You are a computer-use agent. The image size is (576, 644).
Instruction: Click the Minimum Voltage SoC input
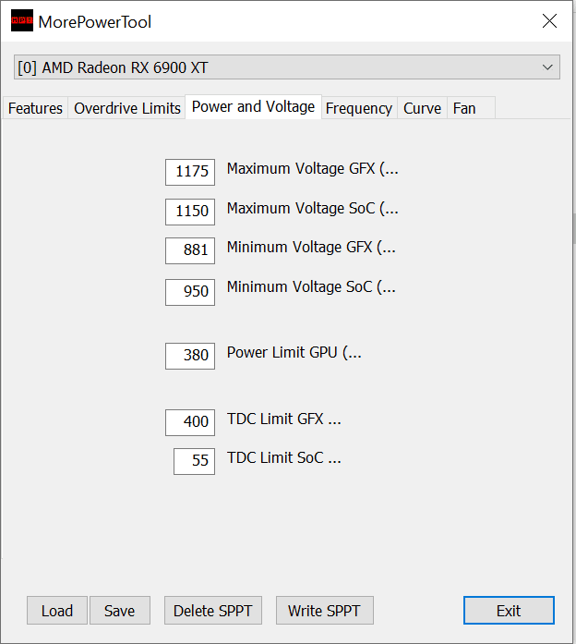[x=190, y=292]
